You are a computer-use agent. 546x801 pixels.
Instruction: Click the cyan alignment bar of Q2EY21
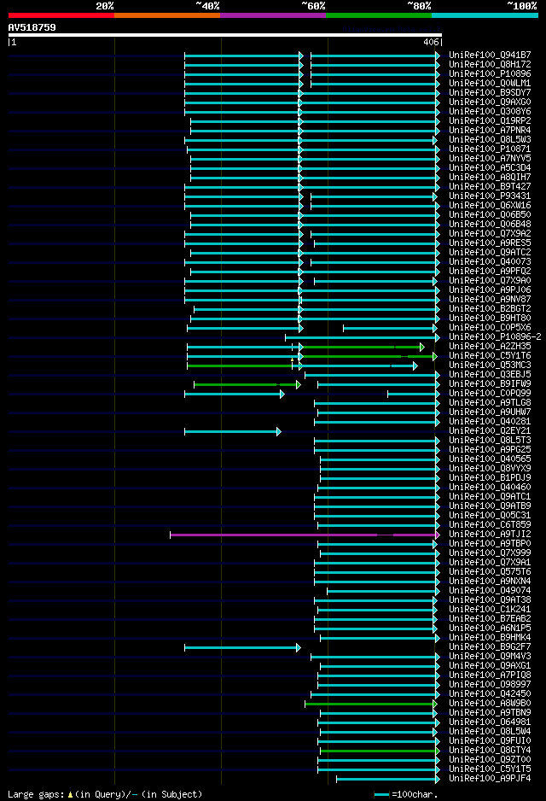pos(233,431)
